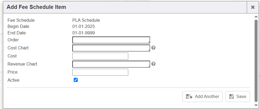Click the scrollbar up arrow
Viewport: 260px width, 109px height.
pyautogui.click(x=256, y=17)
